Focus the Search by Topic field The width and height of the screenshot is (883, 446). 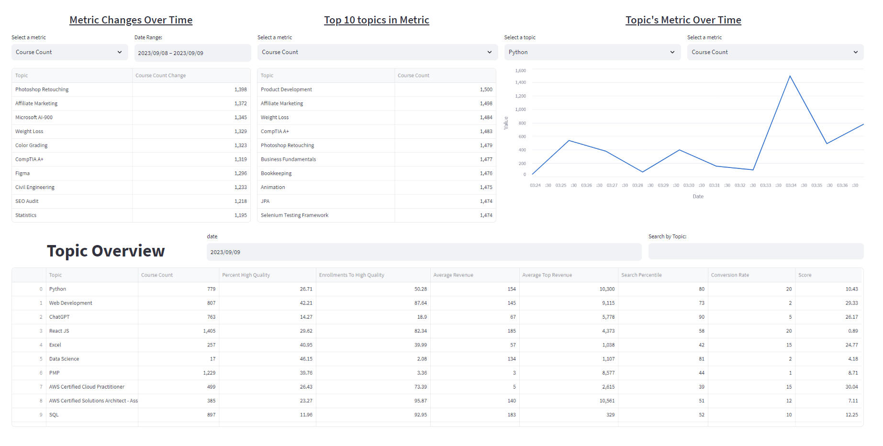pyautogui.click(x=755, y=252)
